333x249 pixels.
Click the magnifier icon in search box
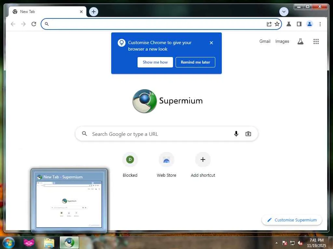click(x=85, y=134)
